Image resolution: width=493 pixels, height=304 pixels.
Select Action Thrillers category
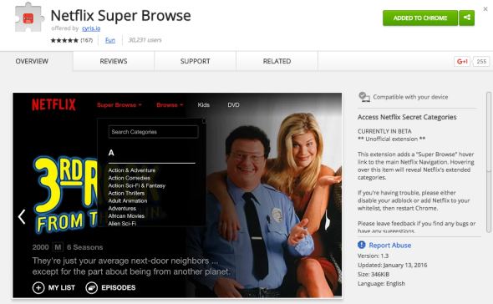coord(126,193)
